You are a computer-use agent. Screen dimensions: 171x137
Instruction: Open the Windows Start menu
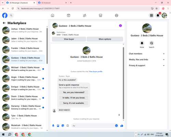tap(3, 134)
